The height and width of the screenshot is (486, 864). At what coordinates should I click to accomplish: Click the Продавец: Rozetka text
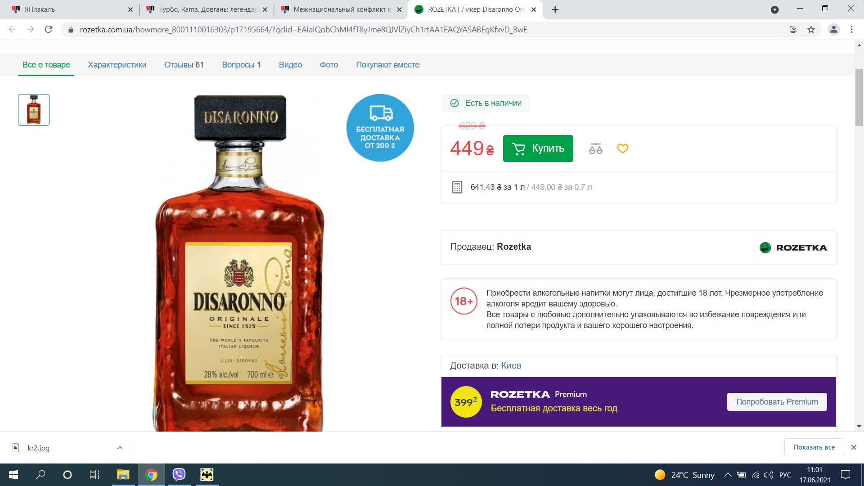490,247
